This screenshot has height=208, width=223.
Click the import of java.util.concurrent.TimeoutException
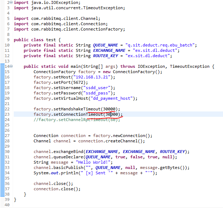pos(69,8)
